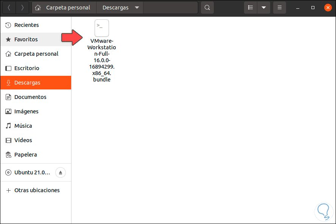
Task: Click the Carpeta personal house icon in sidebar
Action: [8, 54]
